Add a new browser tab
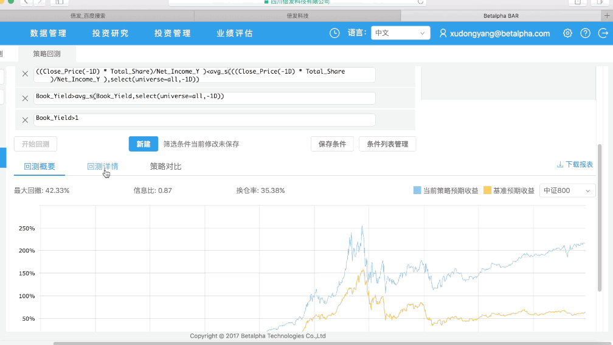Screen dimensions: 613x345 point(607,16)
